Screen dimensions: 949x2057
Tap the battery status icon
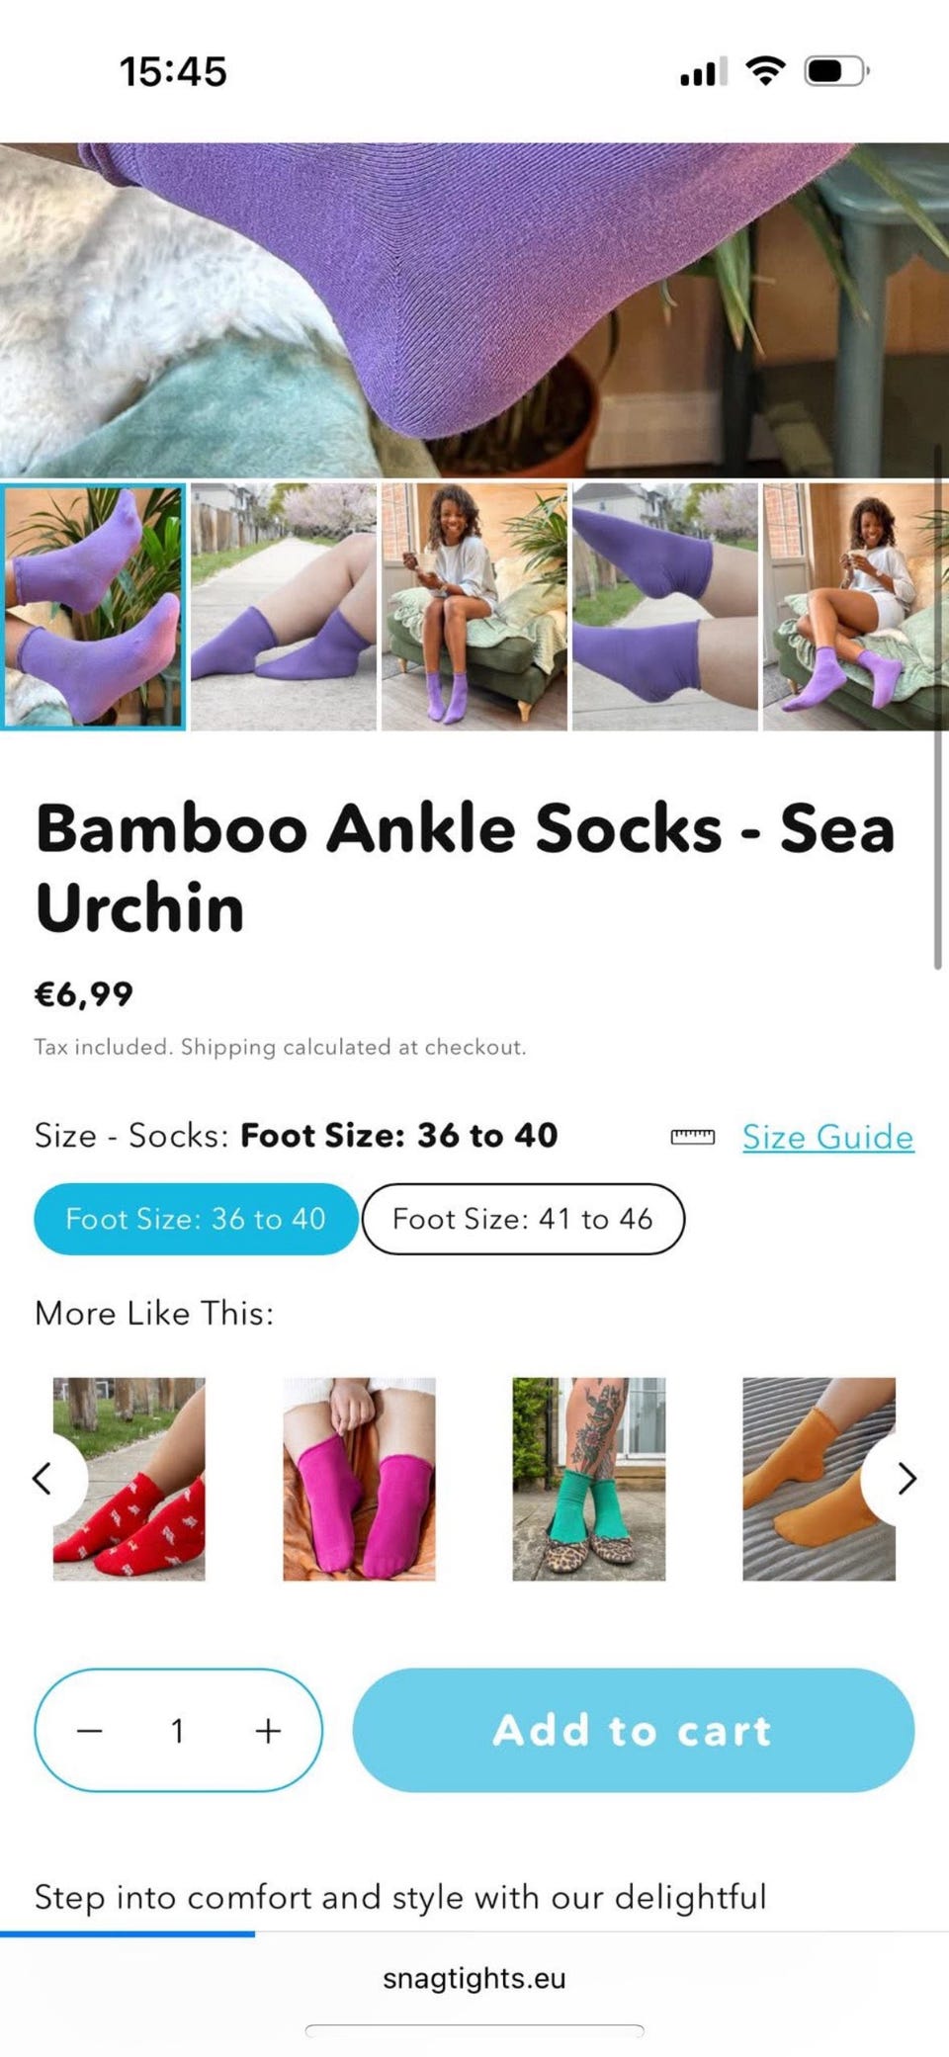(836, 71)
